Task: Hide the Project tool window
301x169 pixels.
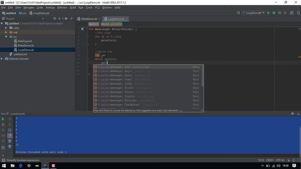Action: coord(72,19)
